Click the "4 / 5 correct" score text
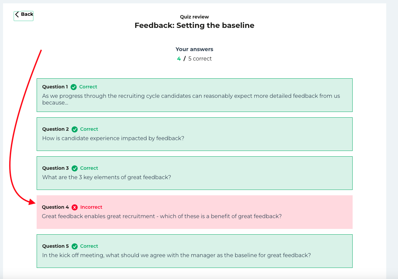 (194, 59)
